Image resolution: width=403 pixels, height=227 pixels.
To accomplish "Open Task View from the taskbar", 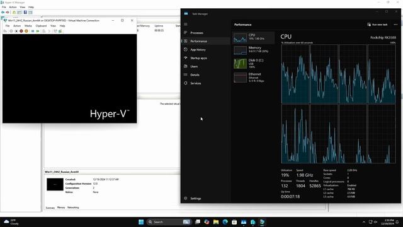I will pyautogui.click(x=198, y=222).
